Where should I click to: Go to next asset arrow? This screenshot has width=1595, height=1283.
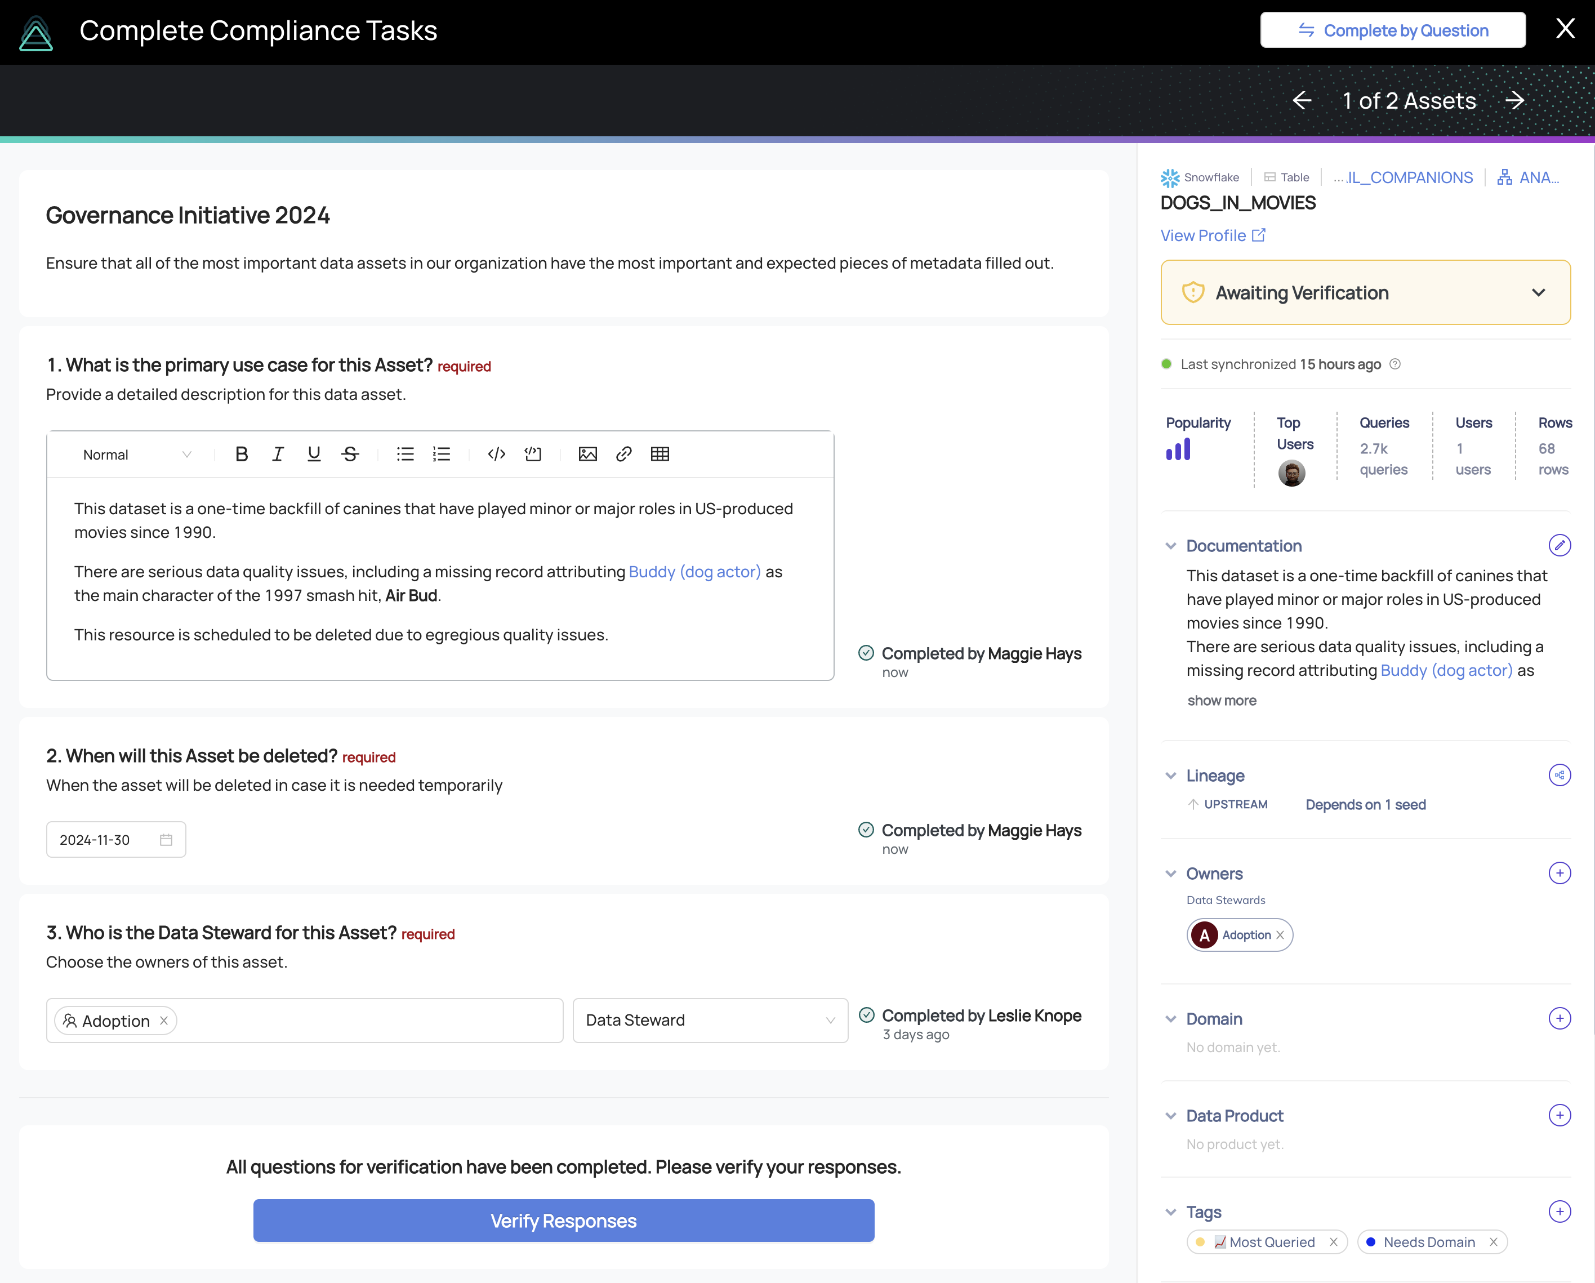pyautogui.click(x=1515, y=100)
